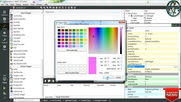The image size is (181, 102).
Task: Collapse the centralWidget tree node
Action: pos(129,16)
